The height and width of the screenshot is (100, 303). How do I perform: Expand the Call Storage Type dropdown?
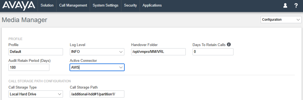pyautogui.click(x=36, y=94)
